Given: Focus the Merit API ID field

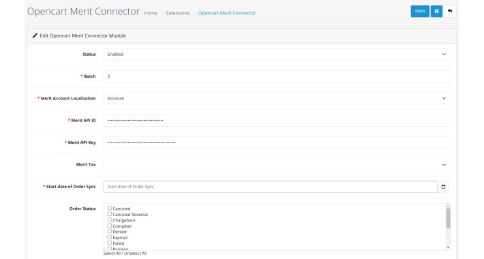Looking at the screenshot, I should tap(277, 121).
